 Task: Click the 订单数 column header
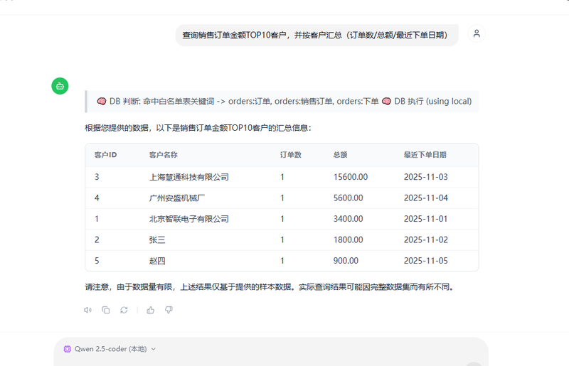pyautogui.click(x=291, y=155)
